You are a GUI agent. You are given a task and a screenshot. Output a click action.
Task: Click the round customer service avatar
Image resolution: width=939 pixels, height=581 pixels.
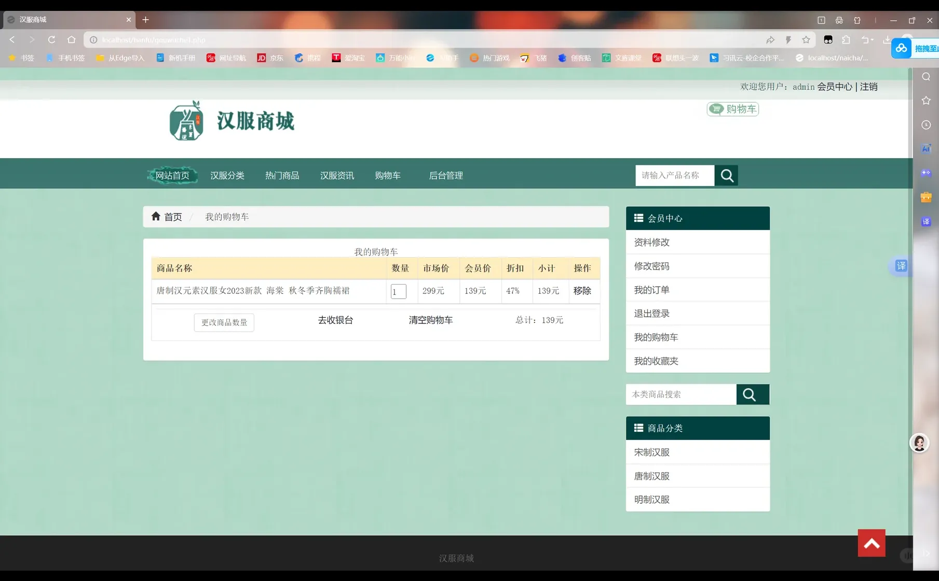(919, 443)
